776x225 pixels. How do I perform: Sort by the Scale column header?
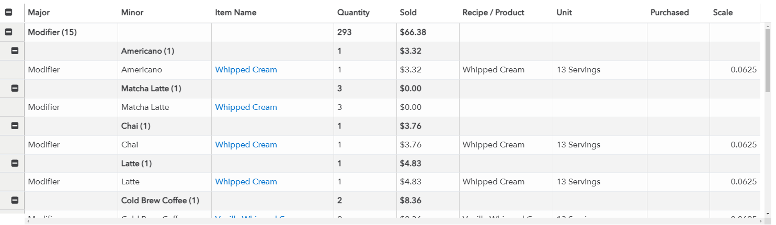pyautogui.click(x=723, y=12)
